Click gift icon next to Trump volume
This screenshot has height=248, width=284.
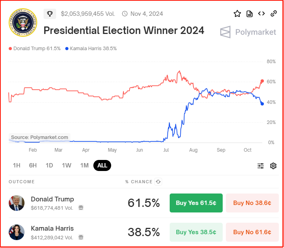[81, 207]
